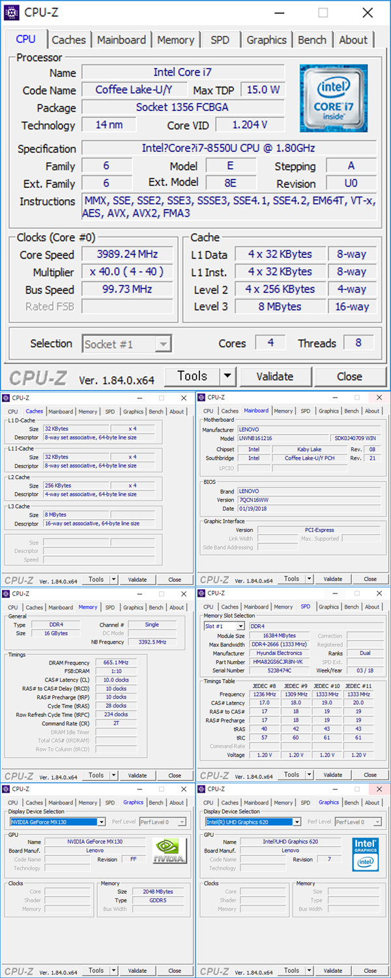Image resolution: width=391 pixels, height=978 pixels.
Task: Open the Socket #1 selection dropdown
Action: 164,344
